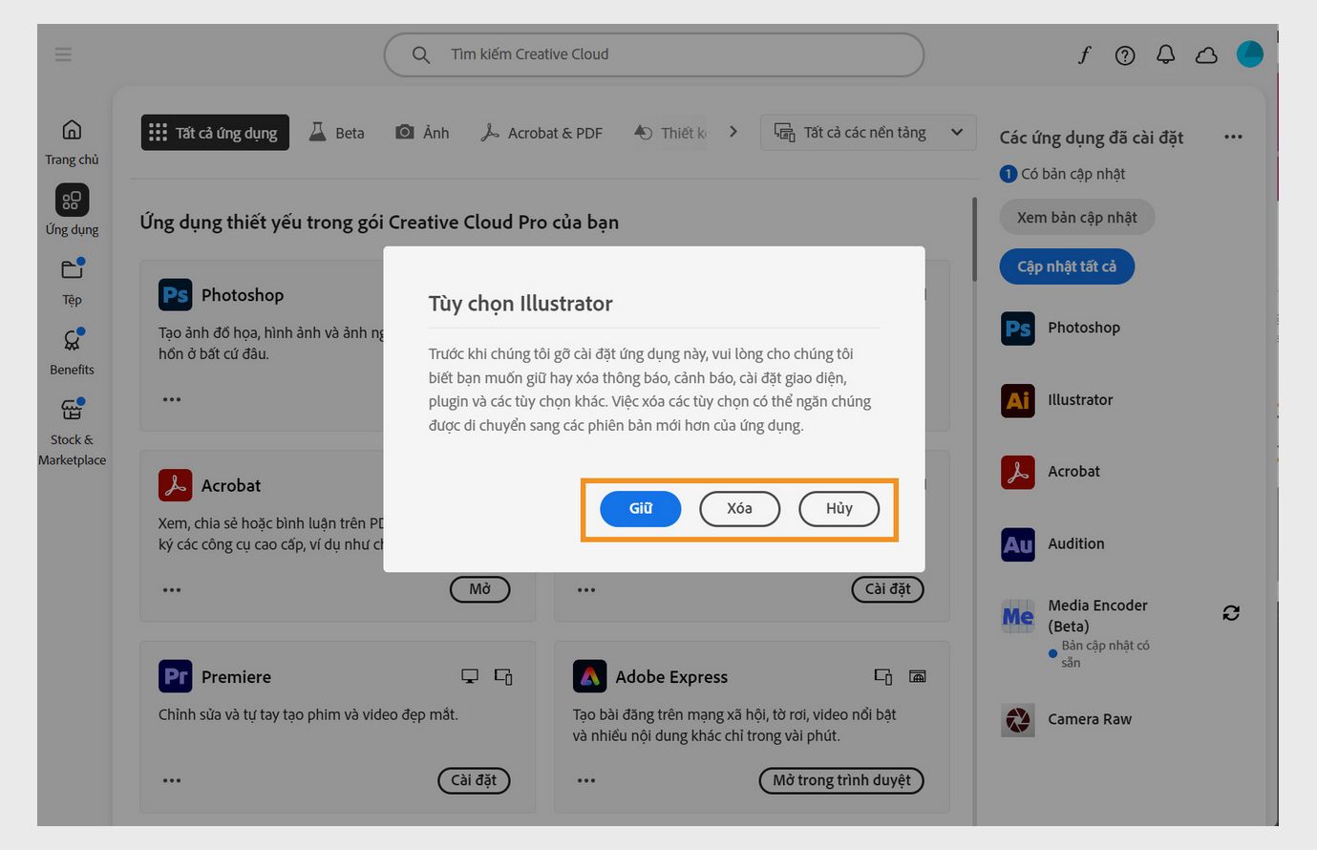This screenshot has height=850, width=1317.
Task: Click Hủy to cancel the dialog
Action: click(839, 509)
